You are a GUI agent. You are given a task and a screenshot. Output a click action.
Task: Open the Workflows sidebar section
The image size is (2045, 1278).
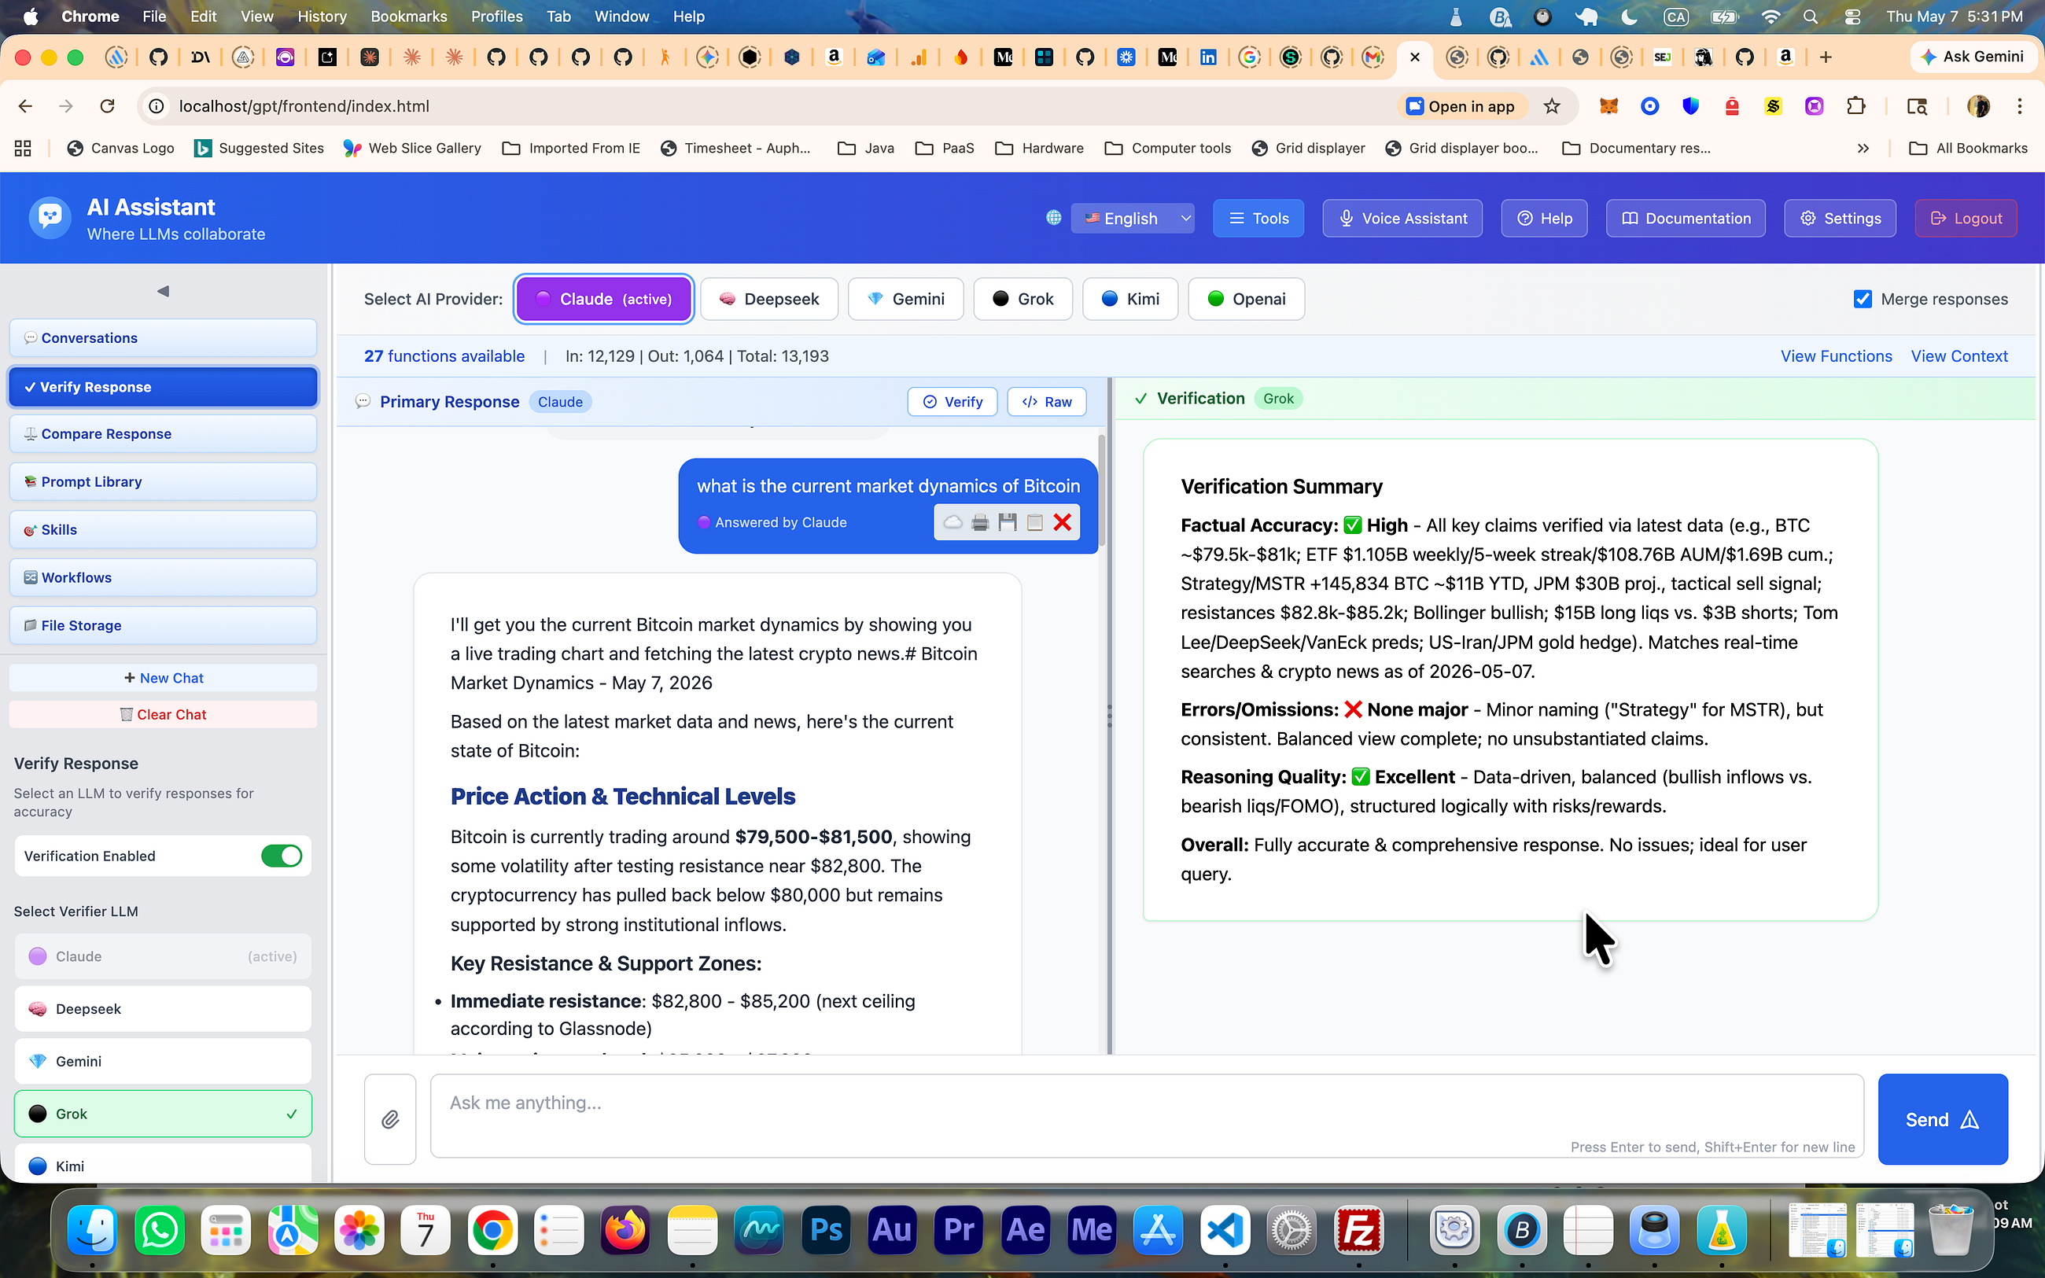click(163, 577)
